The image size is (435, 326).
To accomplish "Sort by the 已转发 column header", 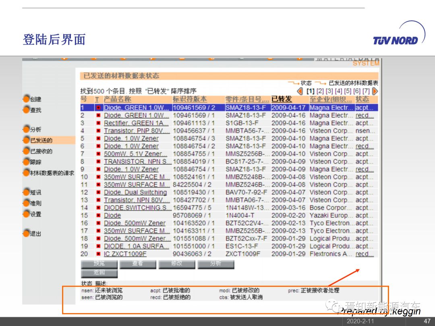I will (282, 99).
